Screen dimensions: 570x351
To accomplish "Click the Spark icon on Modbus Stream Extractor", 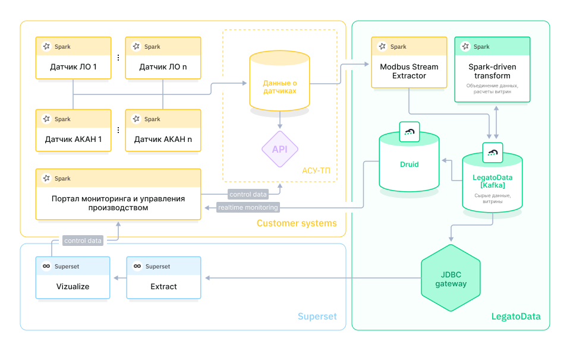I will point(382,46).
